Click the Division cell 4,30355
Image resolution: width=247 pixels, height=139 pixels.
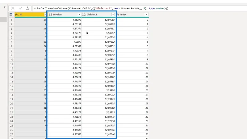pos(65,51)
